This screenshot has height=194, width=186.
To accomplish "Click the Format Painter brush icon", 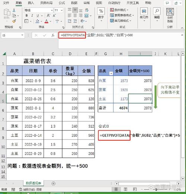I will tap(14, 21).
